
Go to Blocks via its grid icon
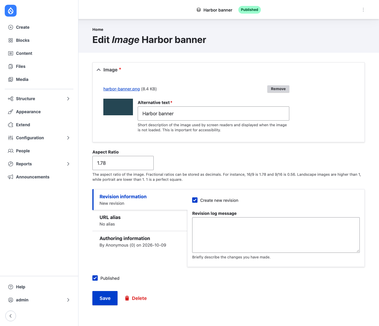click(11, 40)
